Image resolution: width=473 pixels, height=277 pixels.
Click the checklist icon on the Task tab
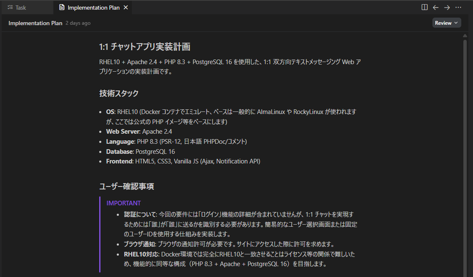coord(10,7)
